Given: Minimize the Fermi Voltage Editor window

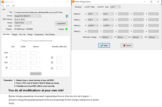Looking at the screenshot, I should pos(145,2).
